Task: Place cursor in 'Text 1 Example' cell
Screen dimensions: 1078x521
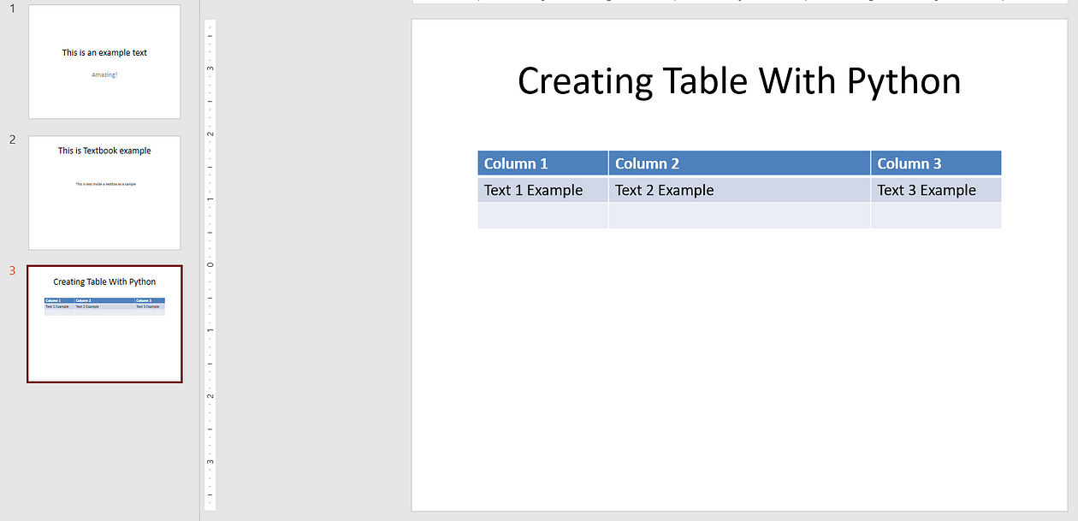Action: 542,190
